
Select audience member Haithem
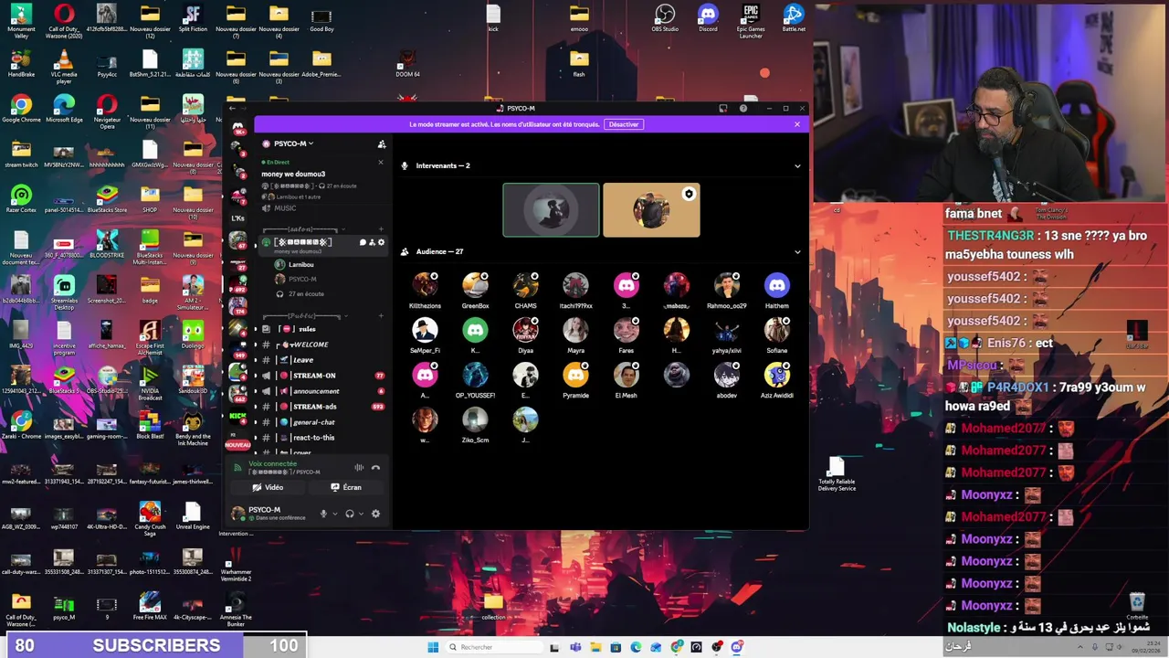777,291
